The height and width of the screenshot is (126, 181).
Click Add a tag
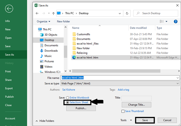[x=123, y=90]
